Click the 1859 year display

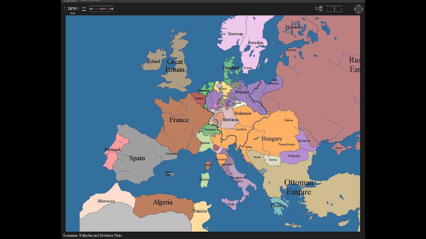(73, 9)
